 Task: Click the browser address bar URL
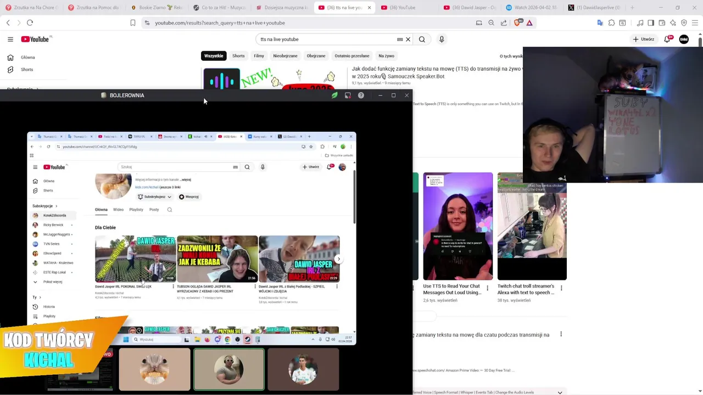220,22
